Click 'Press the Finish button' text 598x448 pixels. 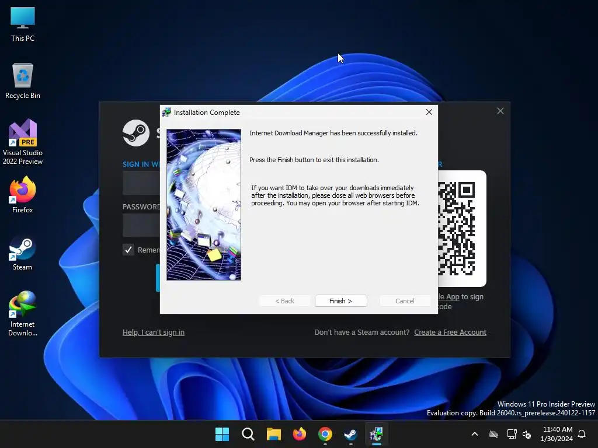click(314, 160)
